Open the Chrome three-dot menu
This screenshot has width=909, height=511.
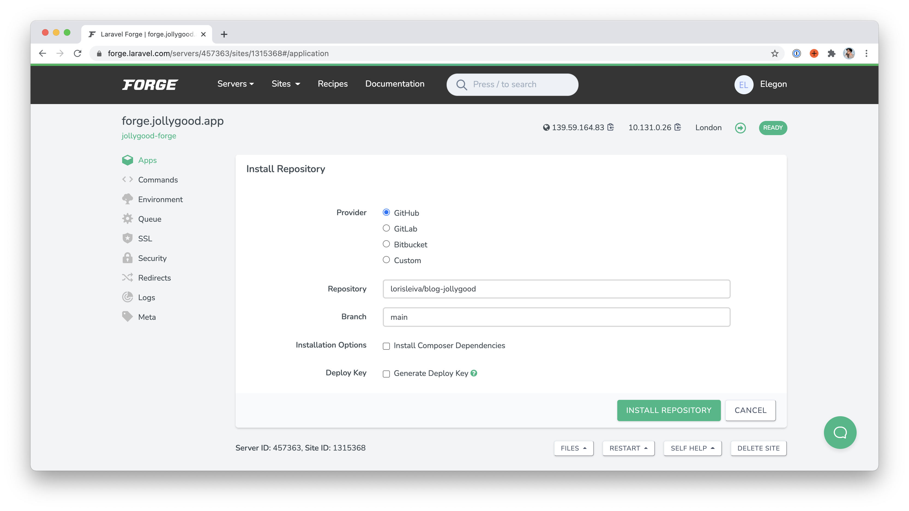coord(866,54)
